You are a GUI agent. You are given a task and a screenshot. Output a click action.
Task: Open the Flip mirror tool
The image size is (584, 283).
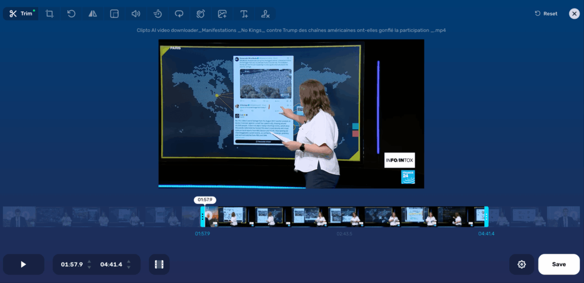(93, 14)
